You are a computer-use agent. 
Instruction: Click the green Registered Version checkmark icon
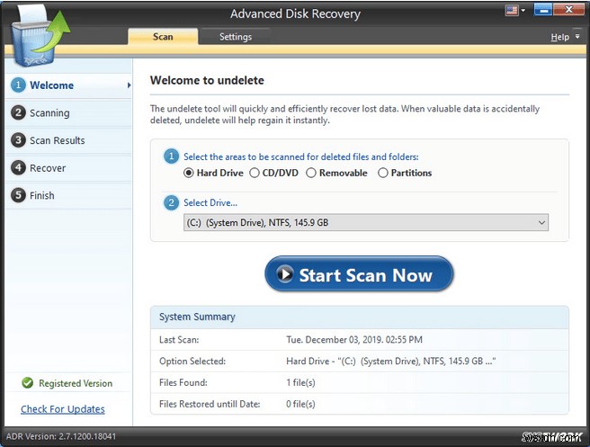point(28,383)
